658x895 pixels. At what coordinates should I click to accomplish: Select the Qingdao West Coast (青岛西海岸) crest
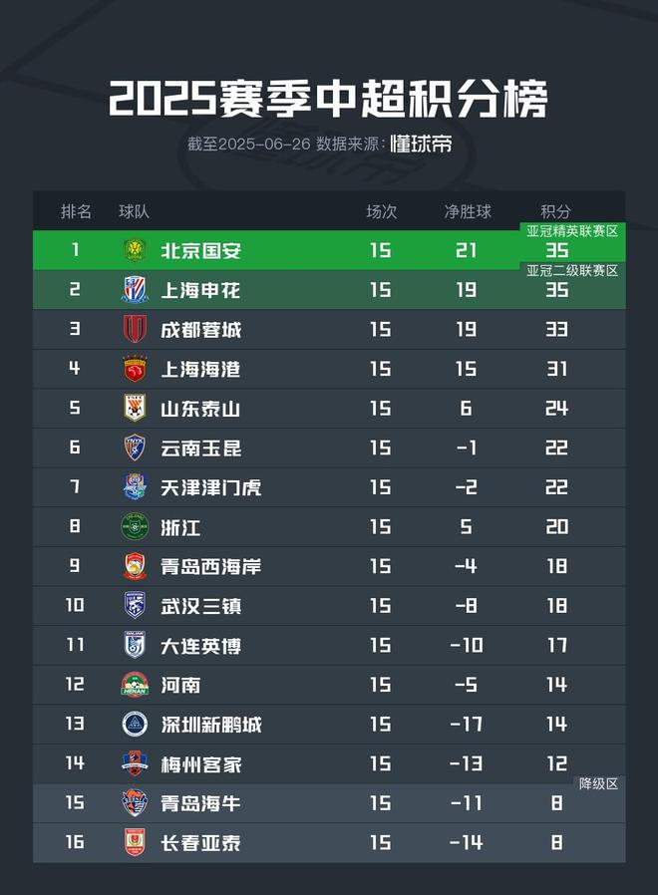point(135,566)
